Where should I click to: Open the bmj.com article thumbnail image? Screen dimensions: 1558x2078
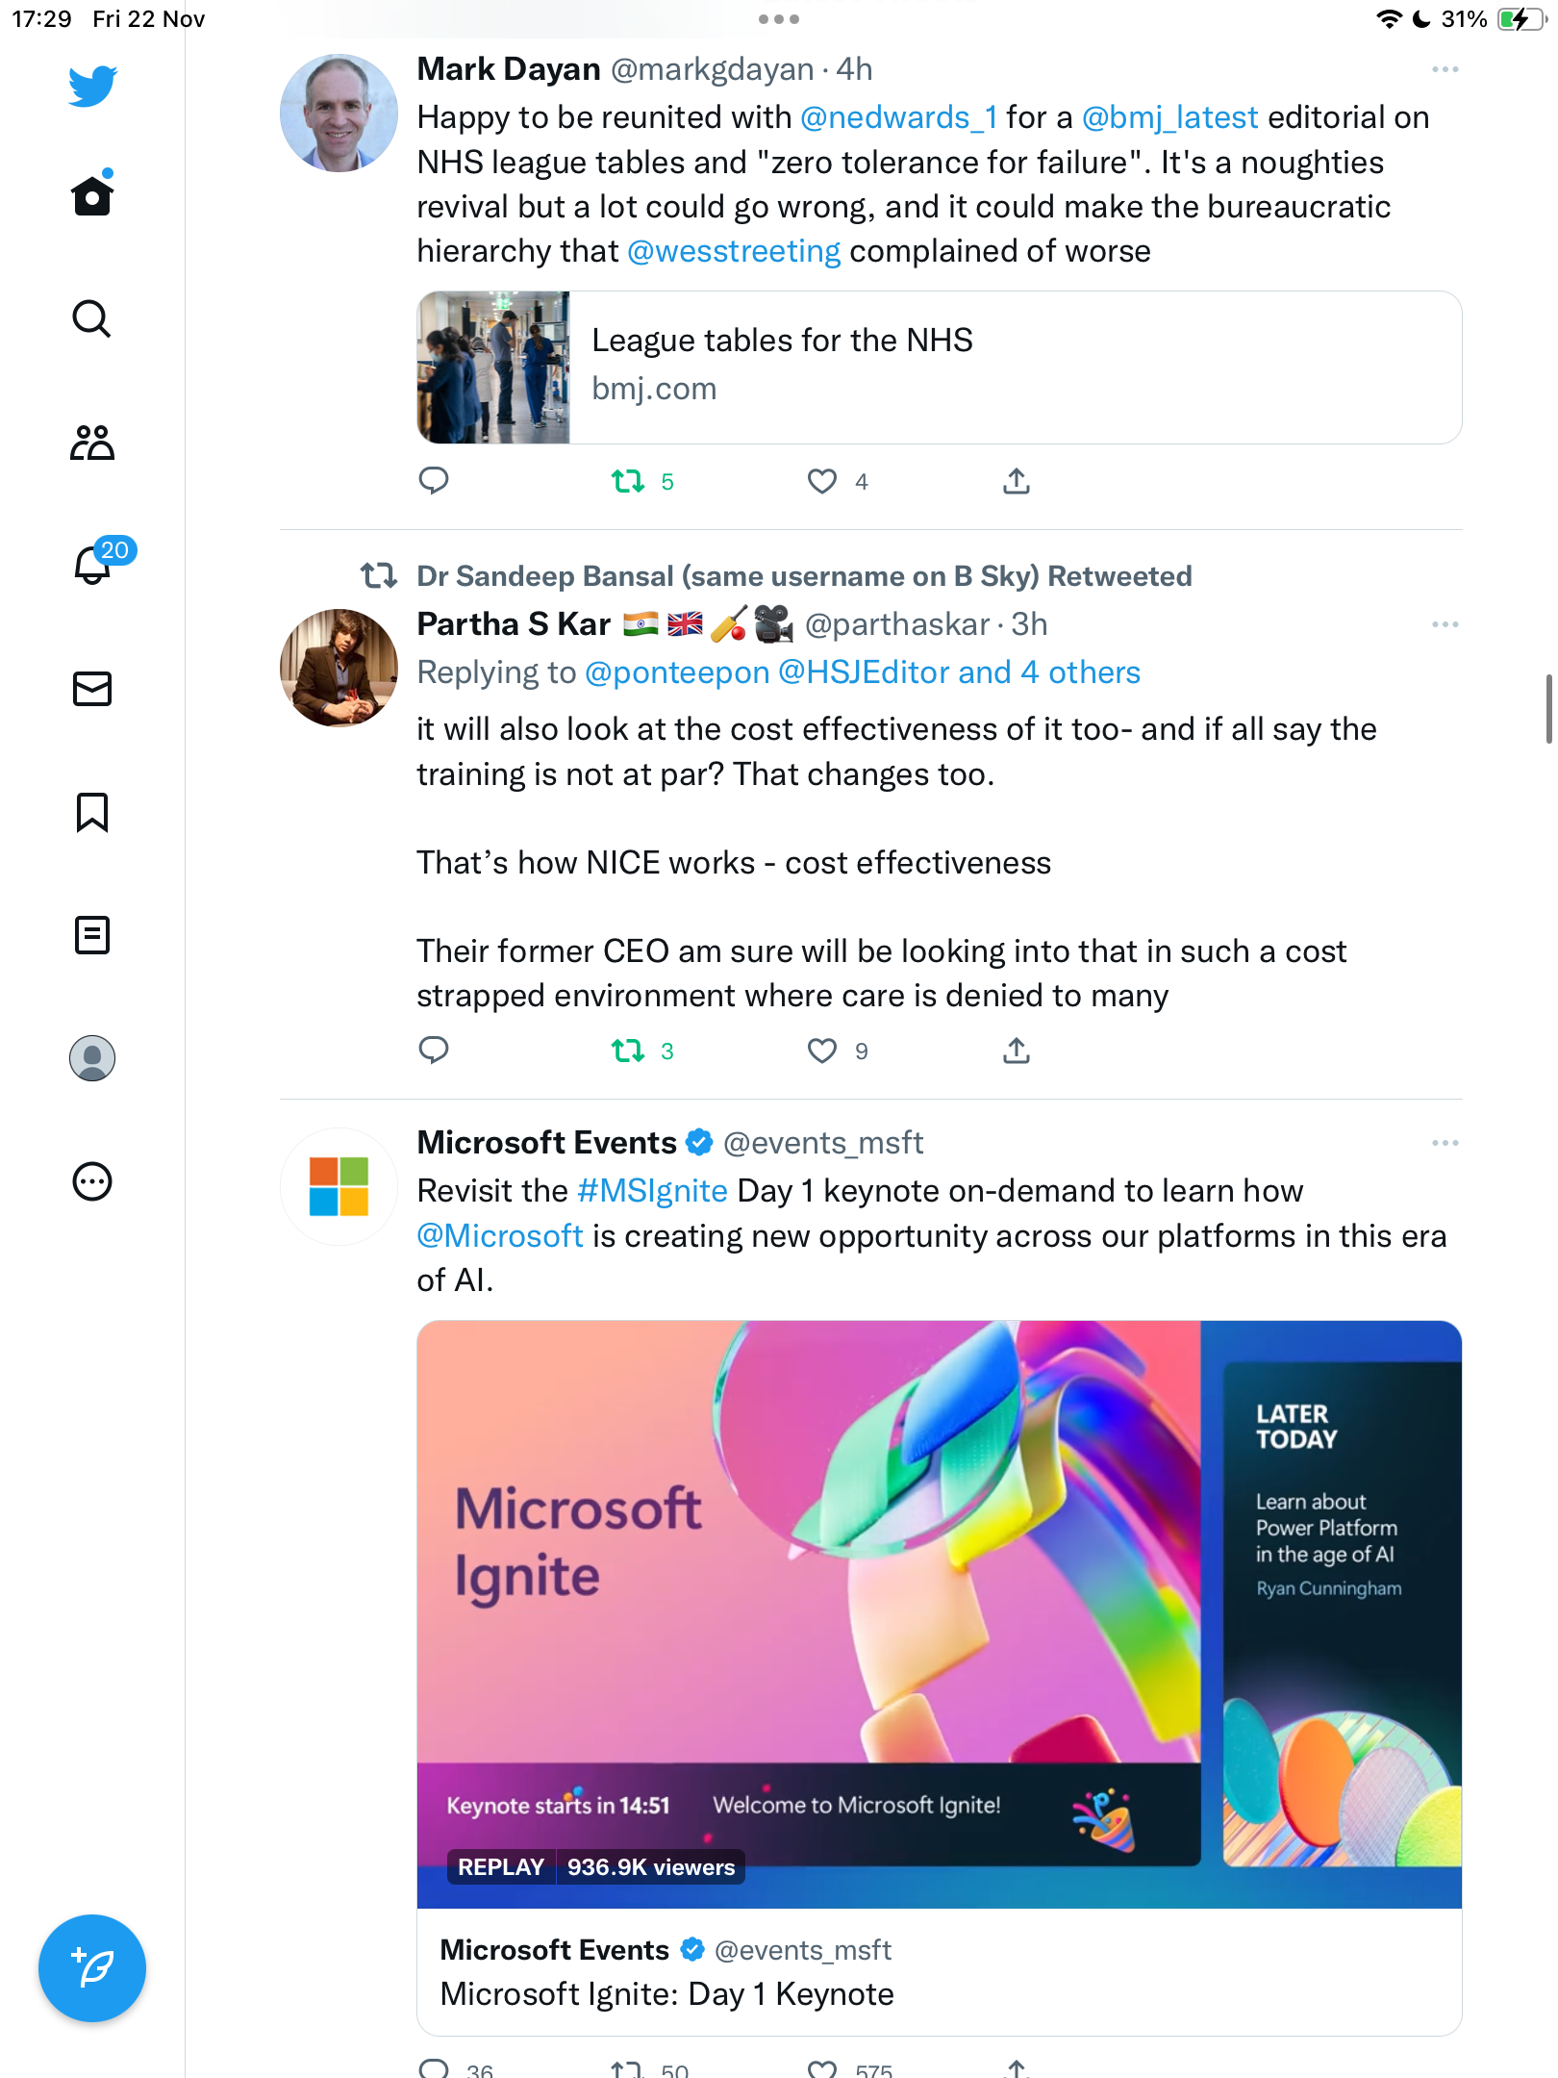tap(493, 367)
